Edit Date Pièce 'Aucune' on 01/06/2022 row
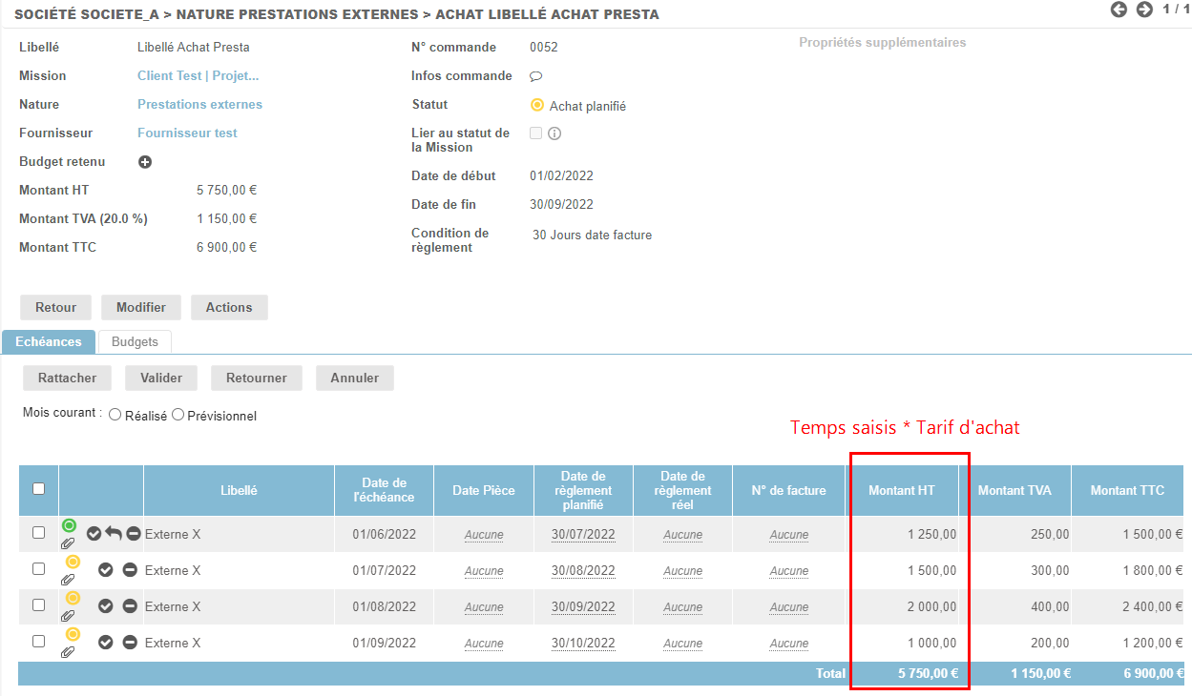Viewport: 1192px width, 696px height. pos(484,535)
